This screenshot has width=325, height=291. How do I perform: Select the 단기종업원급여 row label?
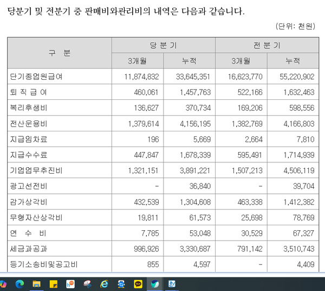tap(36, 77)
